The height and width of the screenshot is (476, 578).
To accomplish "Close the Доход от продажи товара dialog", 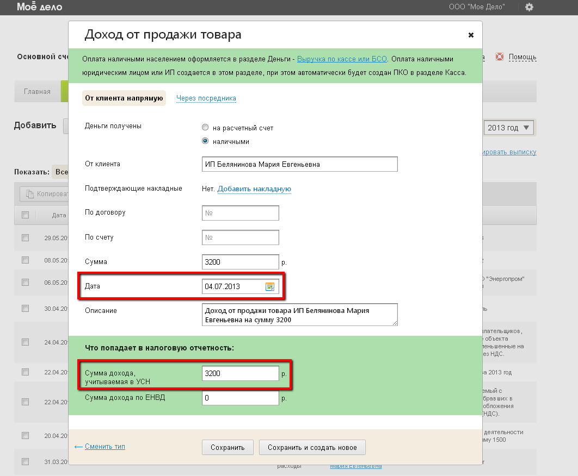I will (471, 35).
